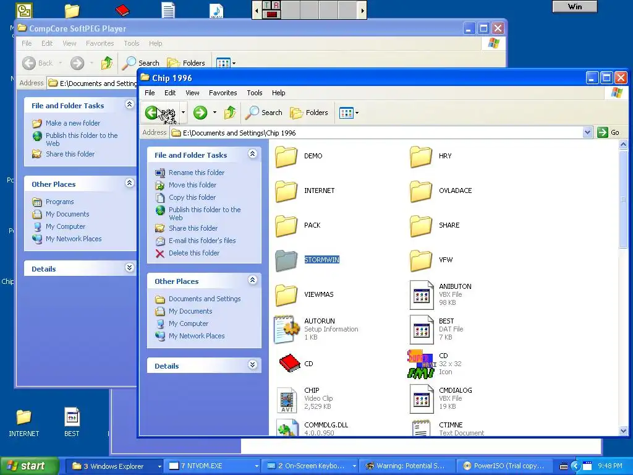This screenshot has width=633, height=475.
Task: Click the Start button
Action: click(28, 466)
